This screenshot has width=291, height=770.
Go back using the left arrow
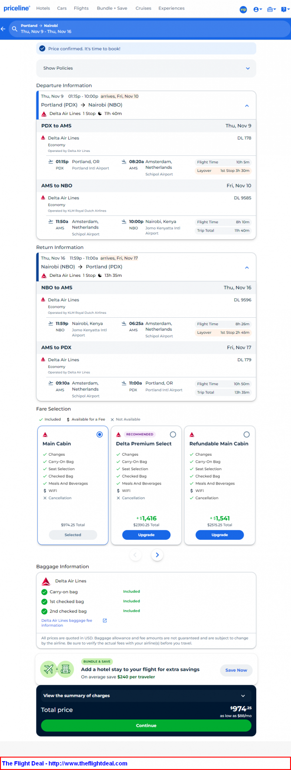(x=3, y=29)
